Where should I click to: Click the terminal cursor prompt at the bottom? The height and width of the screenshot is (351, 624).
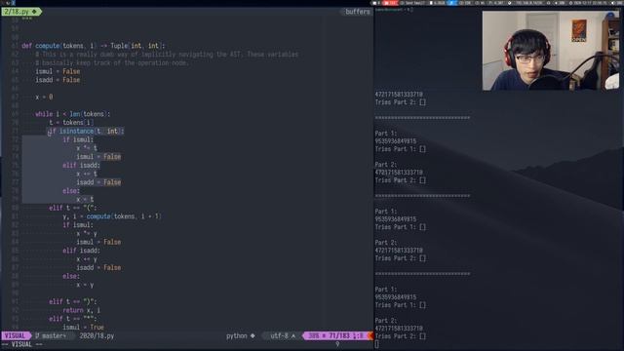[x=377, y=344]
